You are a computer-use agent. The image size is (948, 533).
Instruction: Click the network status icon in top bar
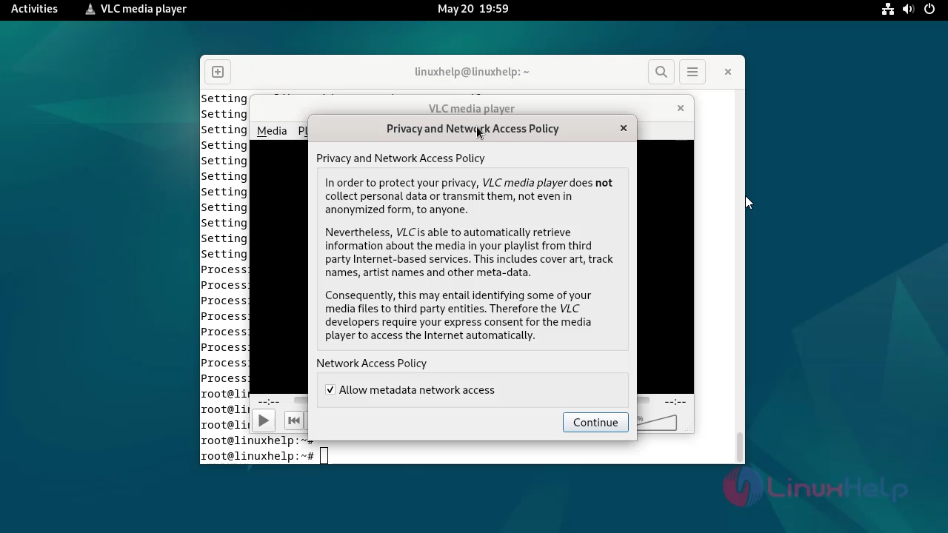click(x=888, y=9)
